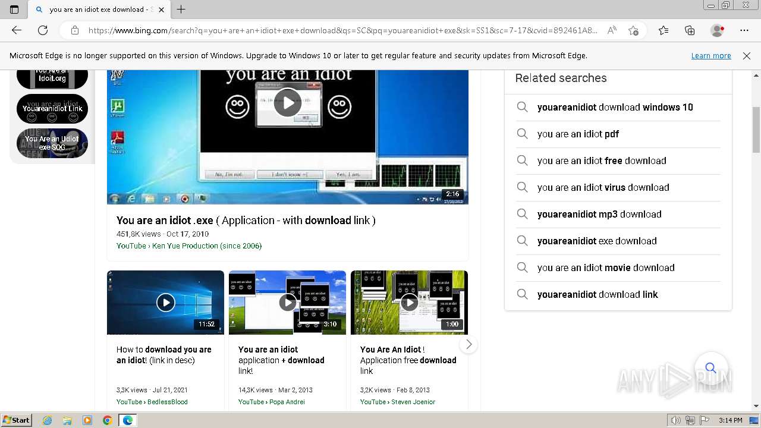Play the 11:52 video thumbnail

(165, 303)
